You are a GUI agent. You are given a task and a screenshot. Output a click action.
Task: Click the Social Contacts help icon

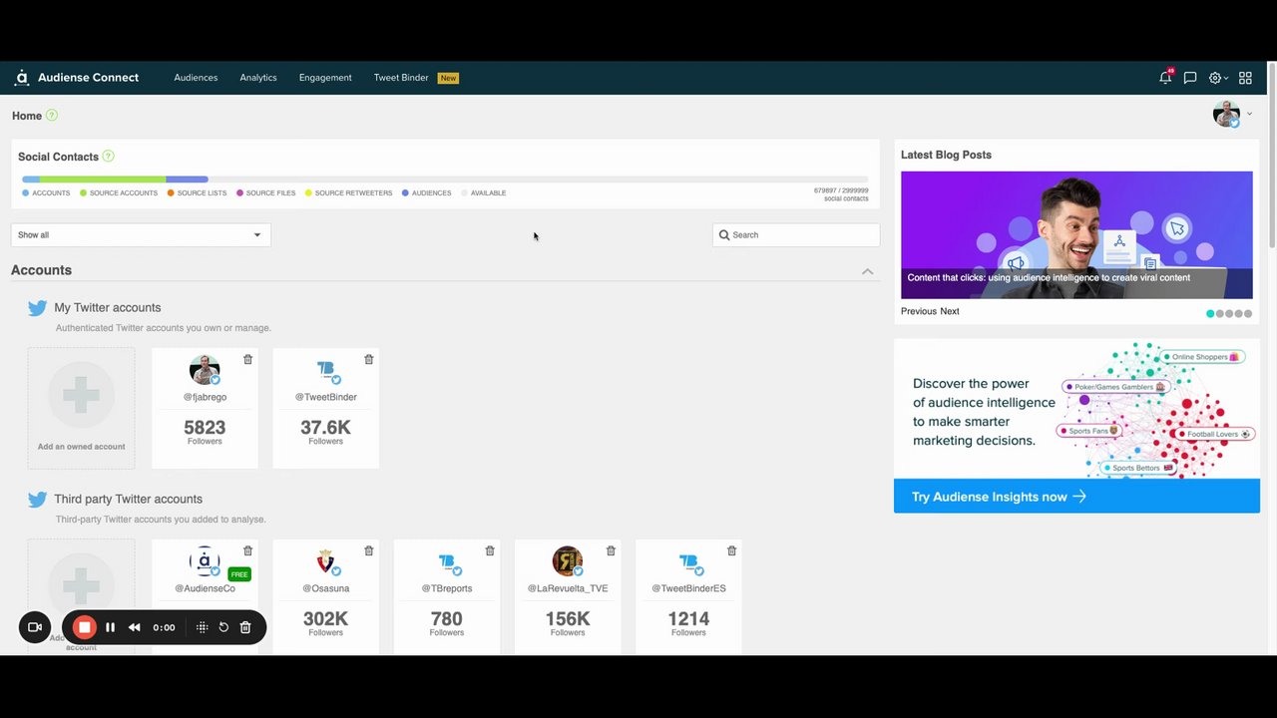[109, 156]
